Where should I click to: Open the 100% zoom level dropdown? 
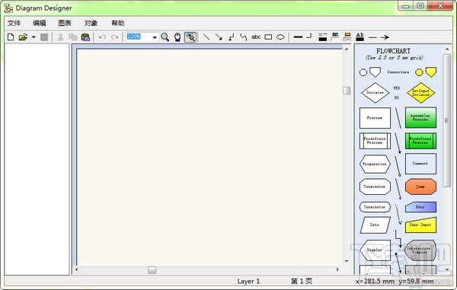(x=155, y=37)
